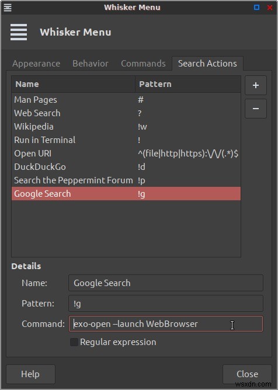Switch to the Behavior tab

coord(91,64)
